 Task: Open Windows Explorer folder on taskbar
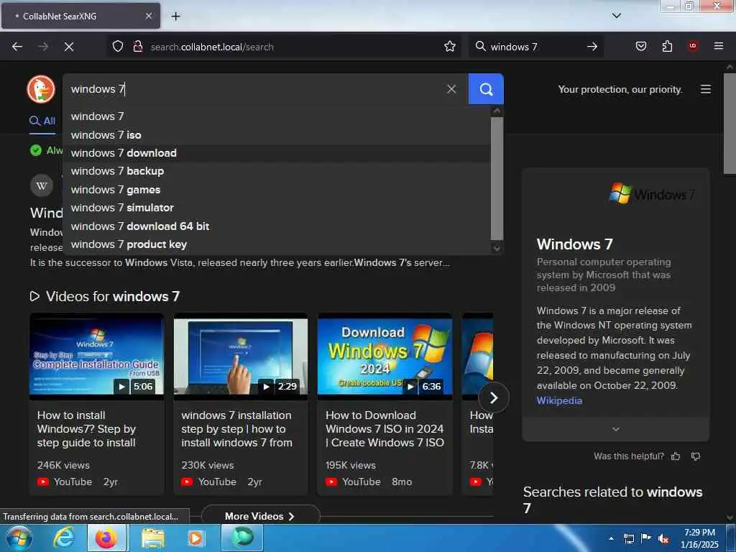pos(152,538)
